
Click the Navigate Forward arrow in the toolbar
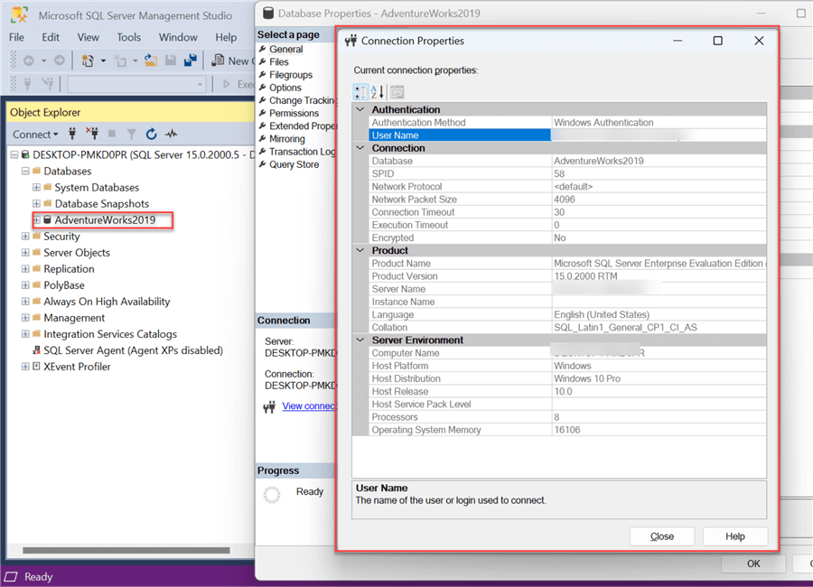pyautogui.click(x=60, y=61)
